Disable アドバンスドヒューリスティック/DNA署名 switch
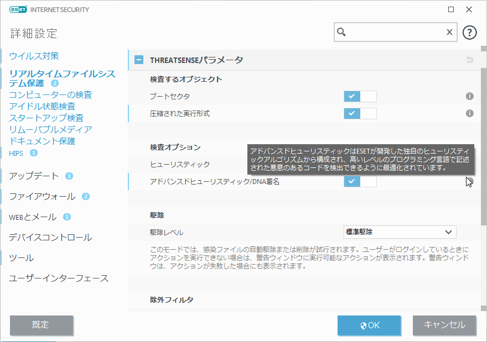The width and height of the screenshot is (487, 342). pyautogui.click(x=360, y=182)
